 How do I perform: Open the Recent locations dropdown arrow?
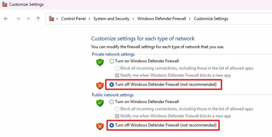(28, 19)
